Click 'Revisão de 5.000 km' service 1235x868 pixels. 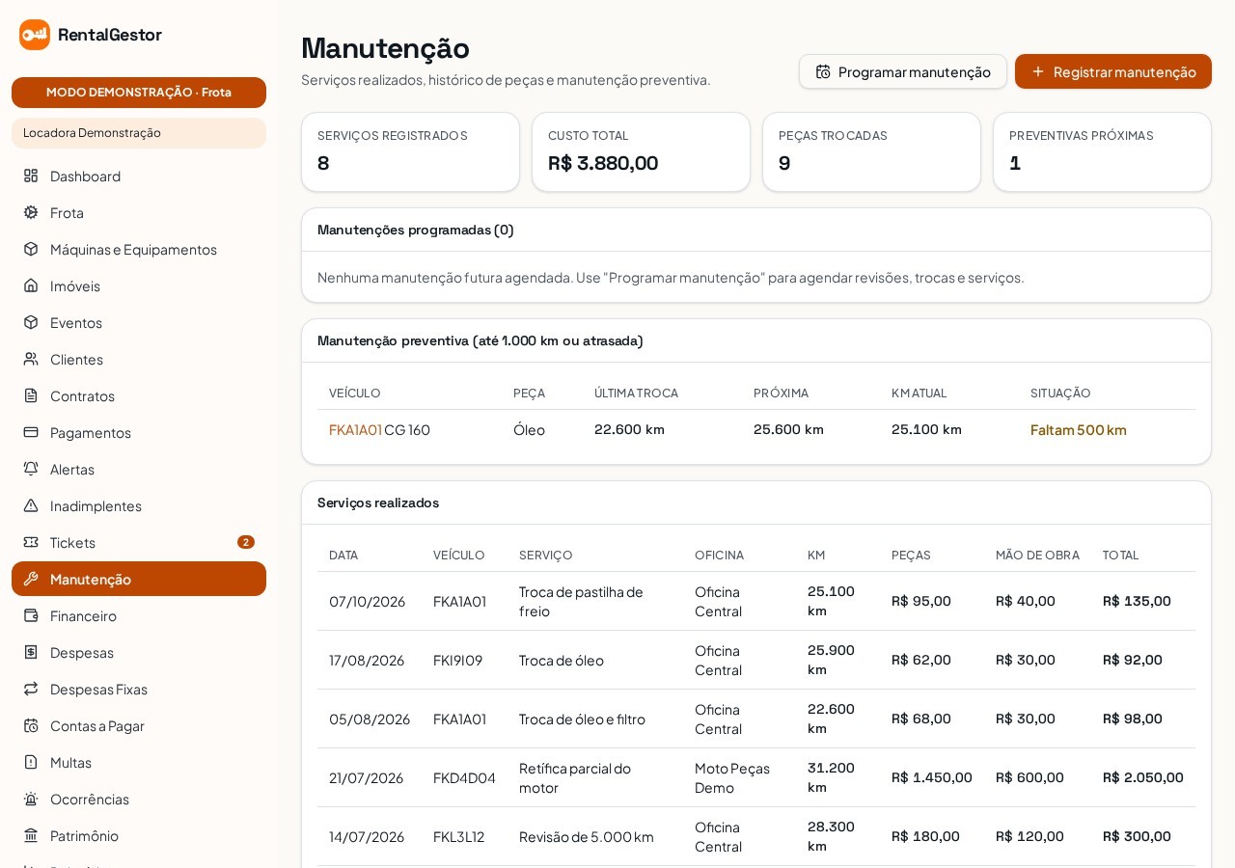click(x=587, y=837)
